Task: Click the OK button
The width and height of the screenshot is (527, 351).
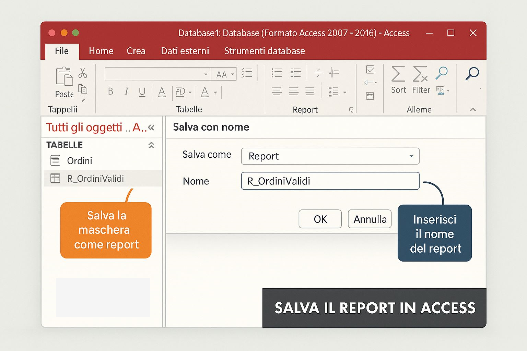Action: (320, 219)
